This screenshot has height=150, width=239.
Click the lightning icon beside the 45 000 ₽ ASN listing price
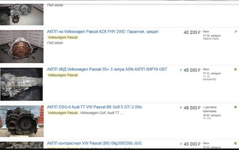pyautogui.click(x=181, y=70)
